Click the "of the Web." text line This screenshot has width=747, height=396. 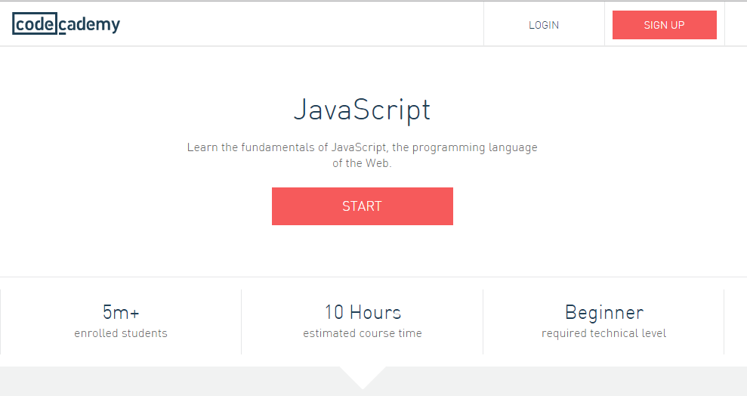(x=362, y=163)
